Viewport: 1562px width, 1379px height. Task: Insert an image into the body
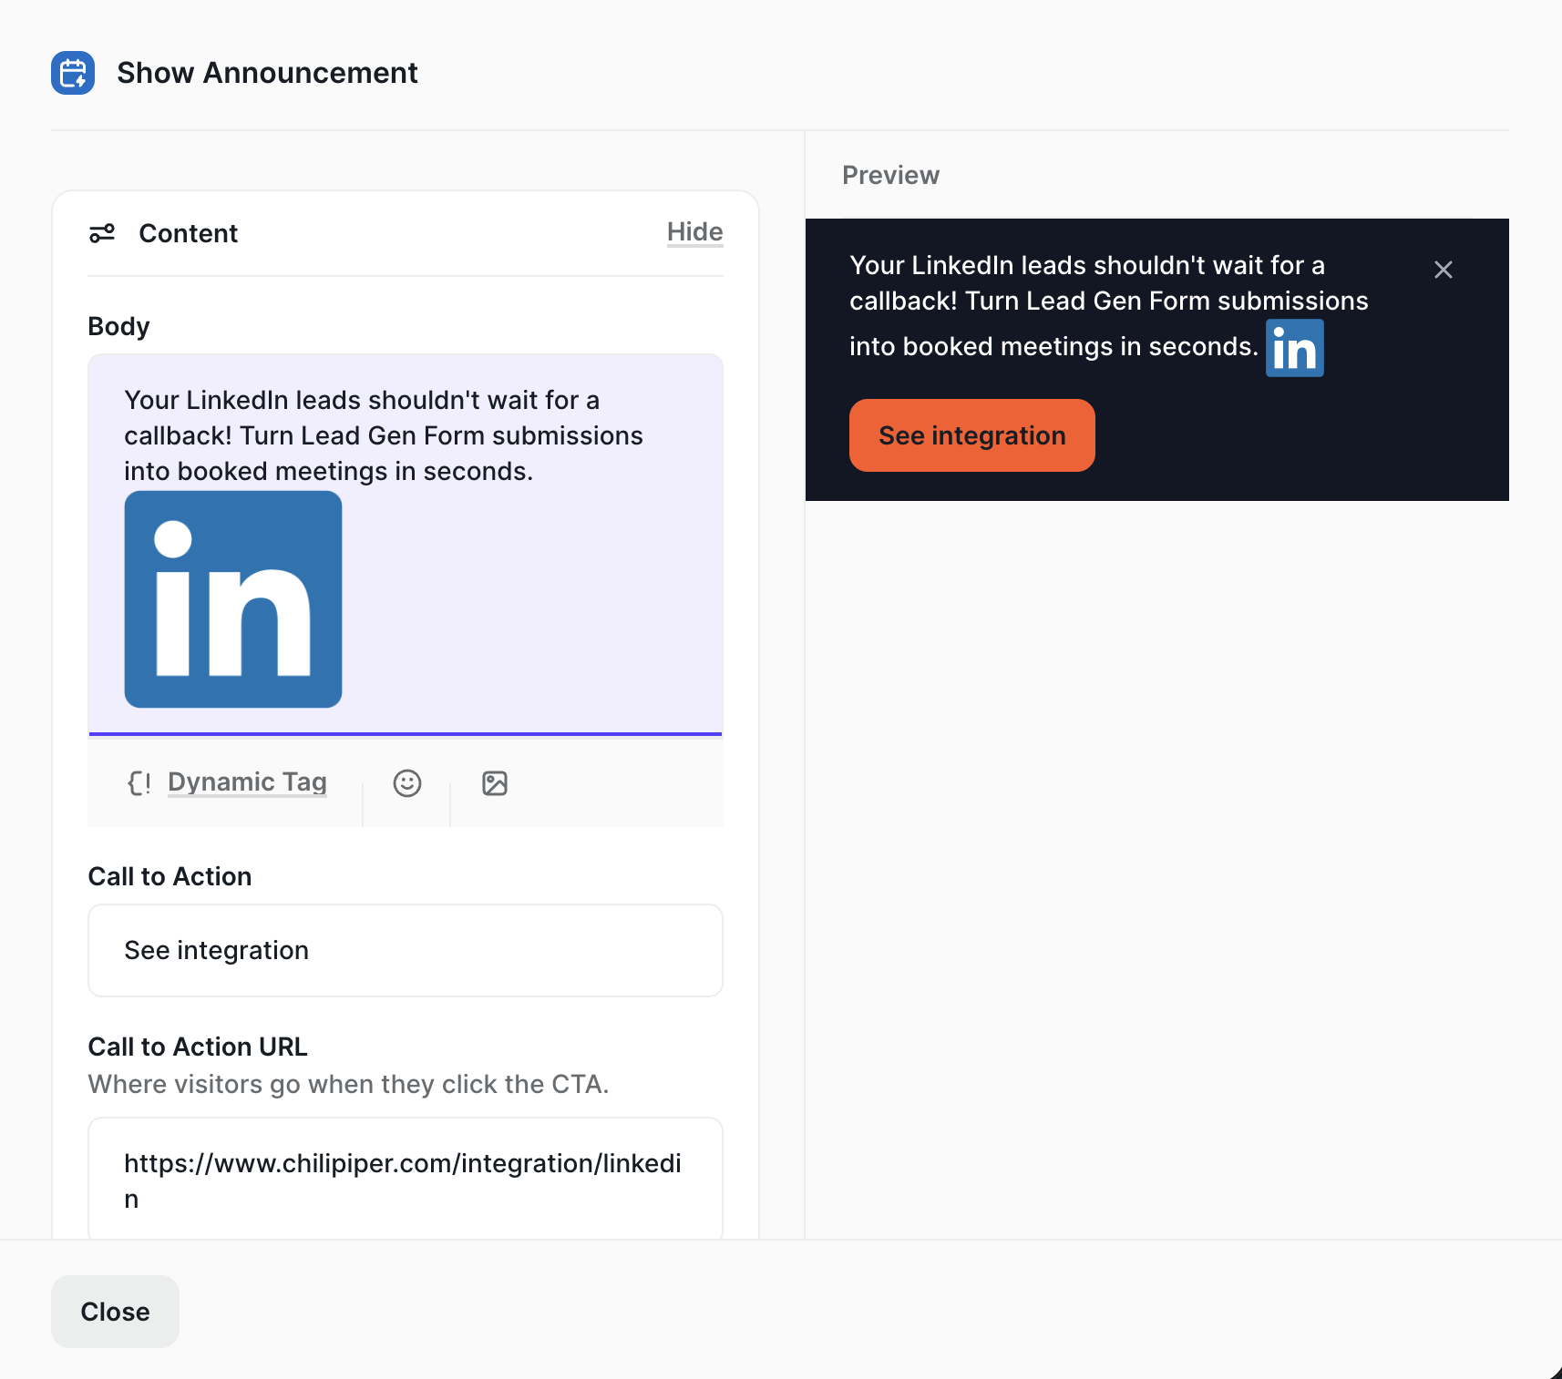tap(495, 783)
